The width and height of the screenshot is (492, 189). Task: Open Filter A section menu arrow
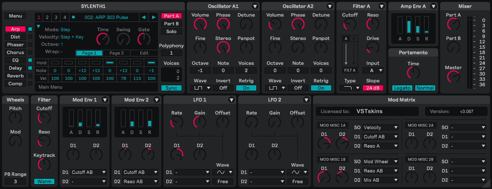381,6
